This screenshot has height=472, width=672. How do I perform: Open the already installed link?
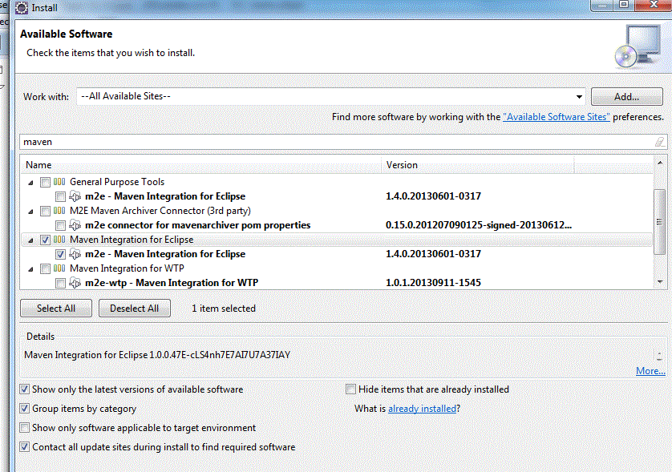coord(422,409)
